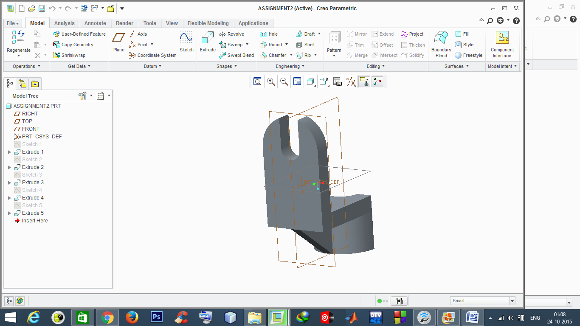Toggle the datum display filters button
The width and height of the screenshot is (580, 326).
351,81
